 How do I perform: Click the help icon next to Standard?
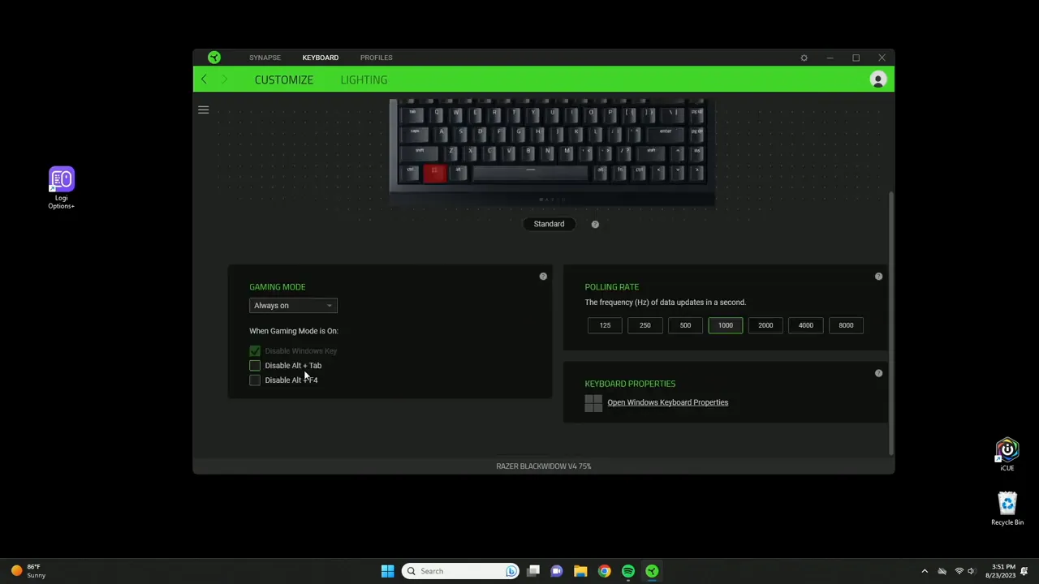pyautogui.click(x=595, y=224)
